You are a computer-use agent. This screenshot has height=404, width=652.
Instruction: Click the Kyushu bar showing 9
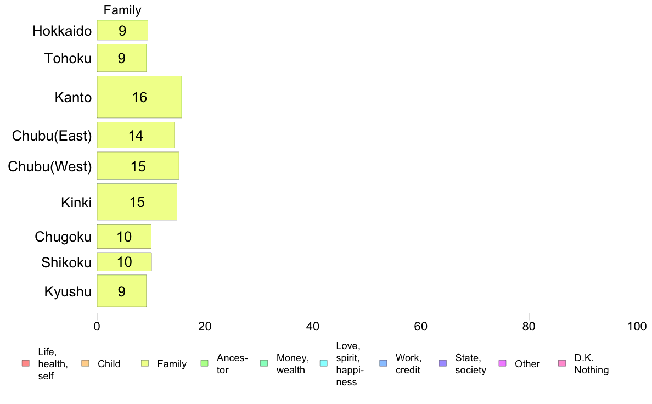(121, 291)
